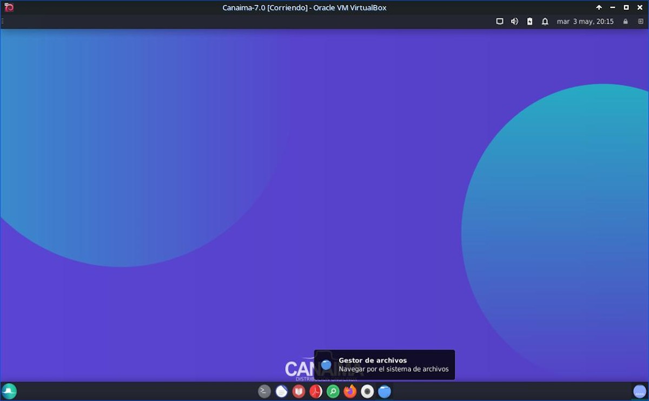The height and width of the screenshot is (401, 649).
Task: Open the white camera/recorder dock icon
Action: pyautogui.click(x=367, y=391)
